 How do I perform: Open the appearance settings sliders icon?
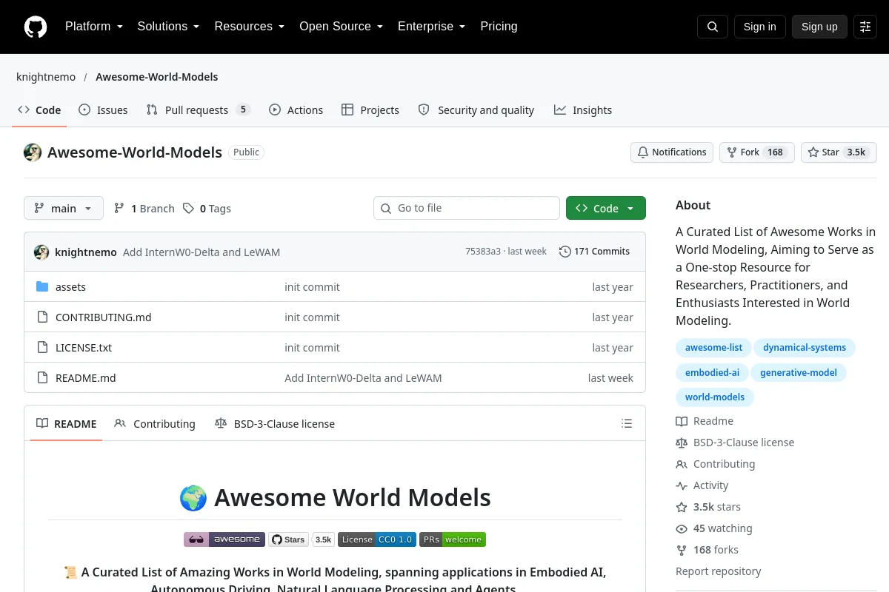865,27
